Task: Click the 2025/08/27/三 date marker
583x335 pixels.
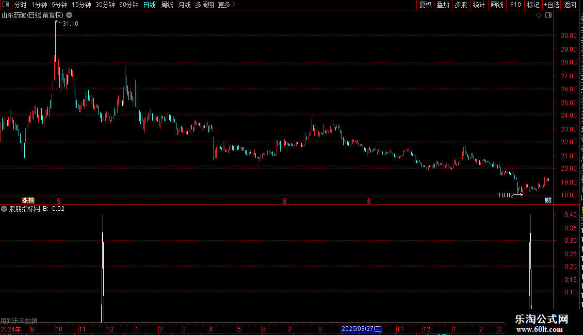Action: 361,329
